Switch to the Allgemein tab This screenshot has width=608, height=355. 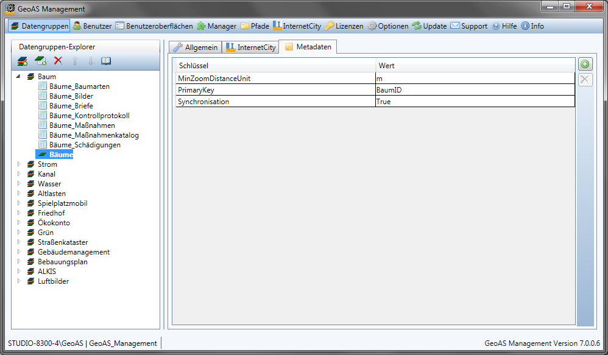pyautogui.click(x=196, y=47)
